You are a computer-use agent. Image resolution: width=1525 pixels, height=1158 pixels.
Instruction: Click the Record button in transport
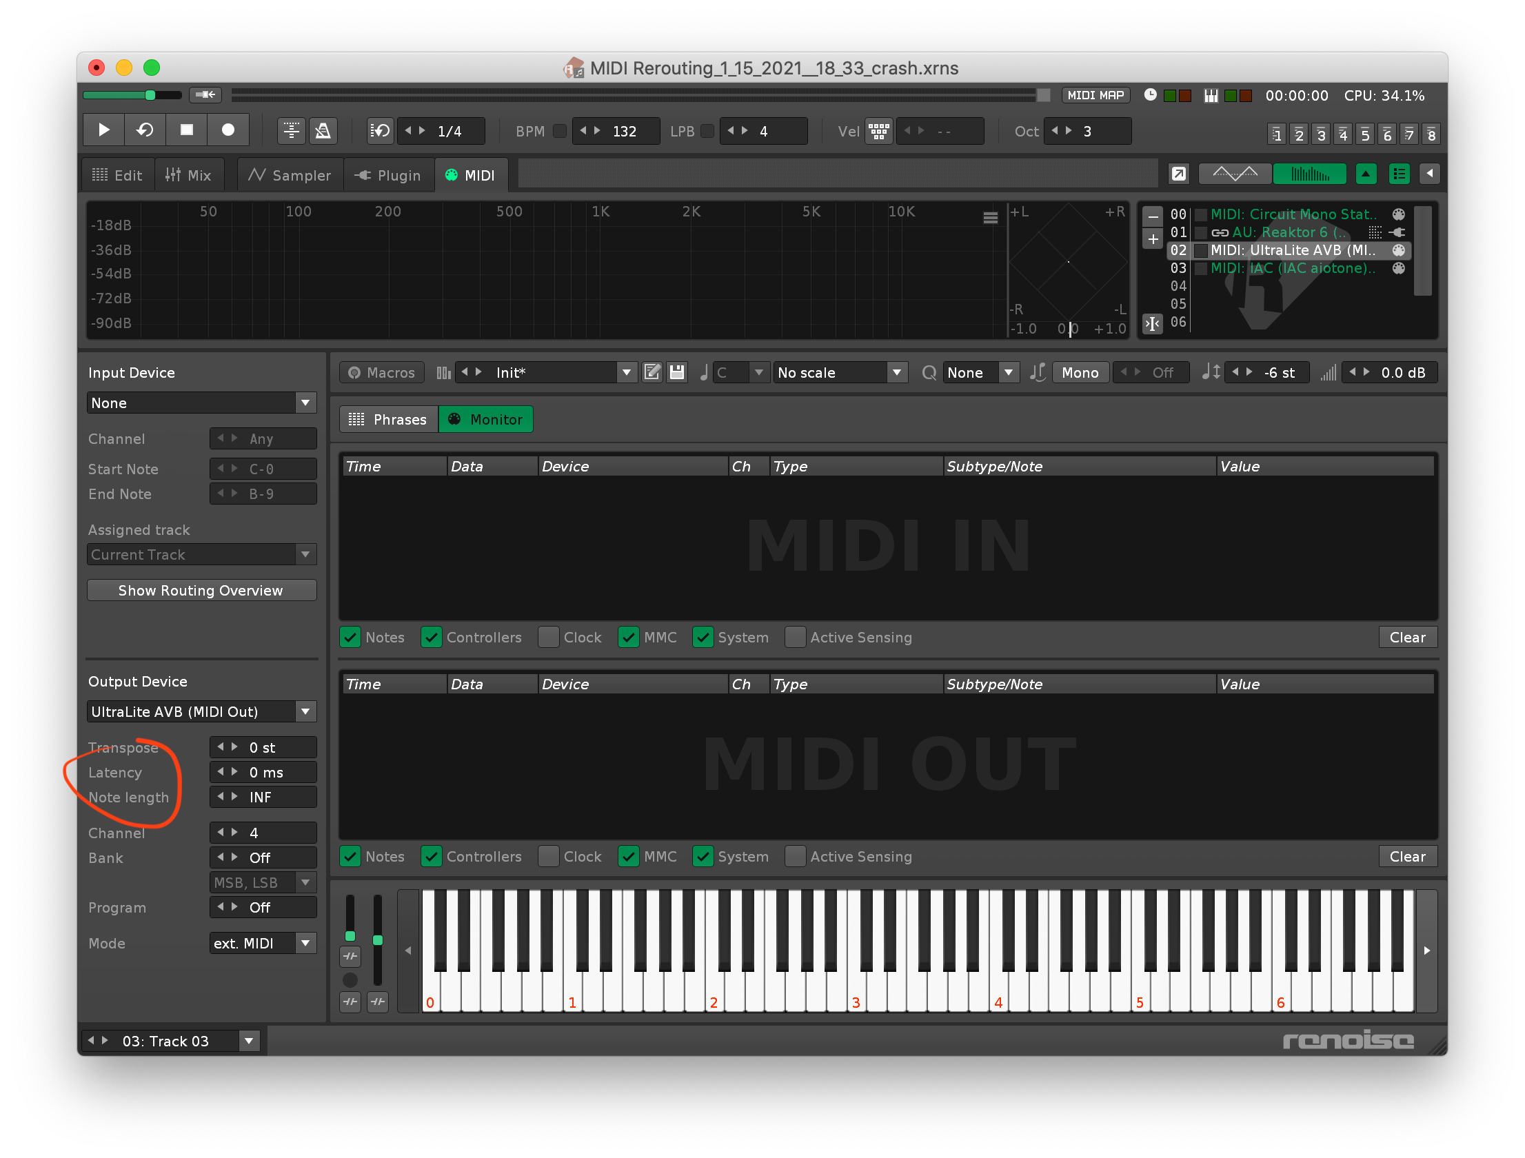pyautogui.click(x=228, y=130)
